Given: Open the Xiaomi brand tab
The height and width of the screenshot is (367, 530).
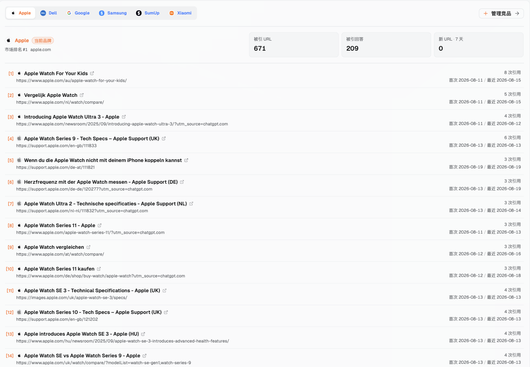Looking at the screenshot, I should pyautogui.click(x=180, y=13).
